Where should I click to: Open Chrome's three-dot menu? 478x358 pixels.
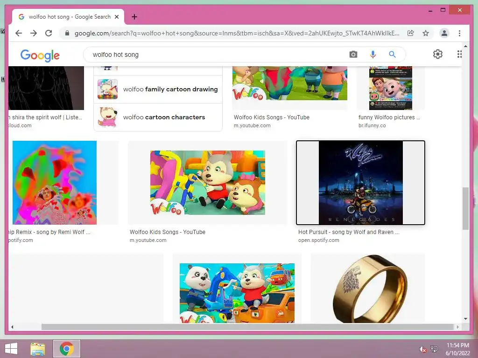pyautogui.click(x=459, y=33)
